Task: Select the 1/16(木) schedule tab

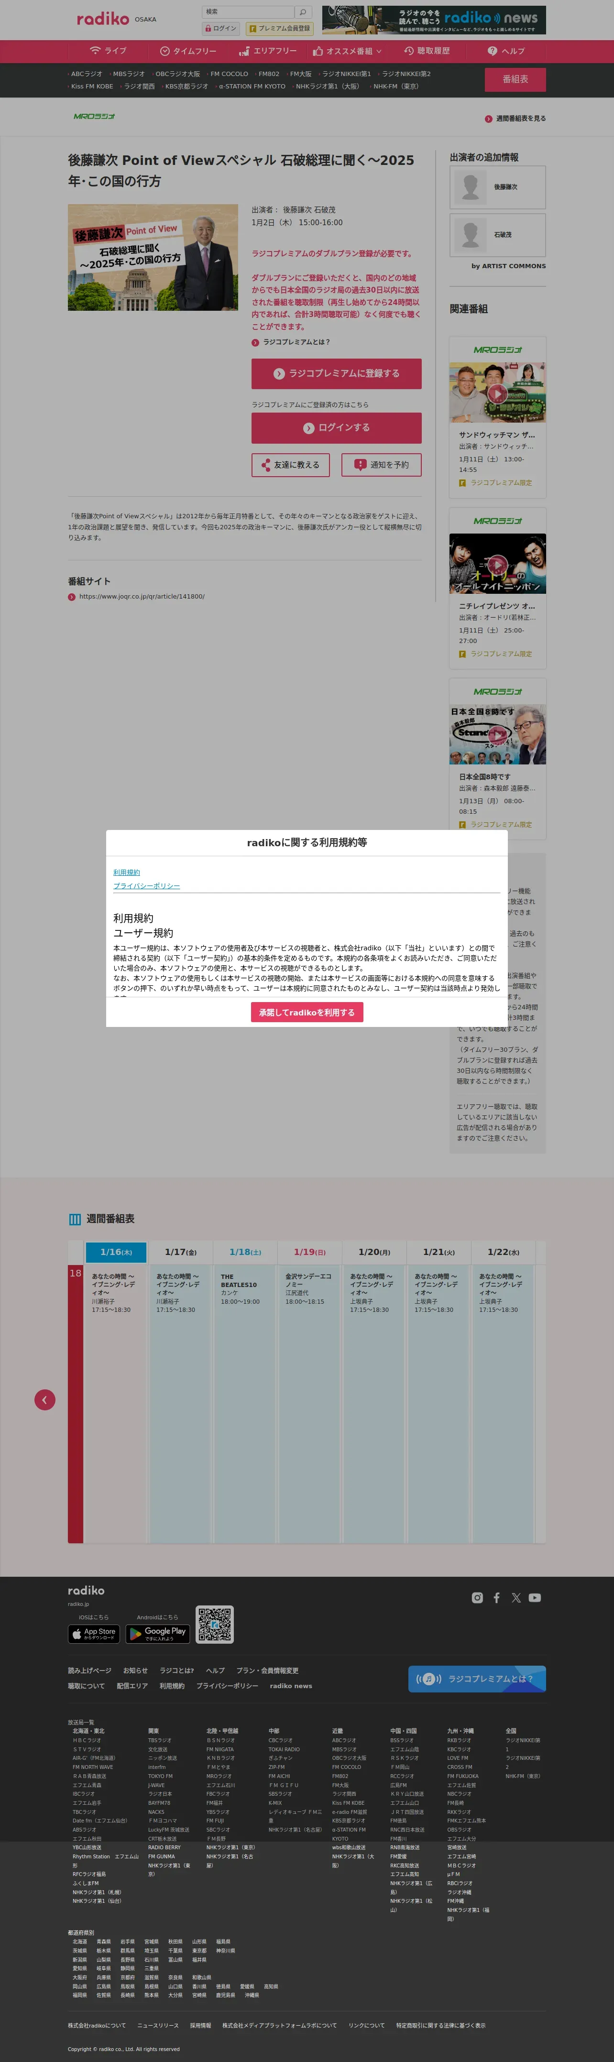Action: click(x=116, y=1252)
